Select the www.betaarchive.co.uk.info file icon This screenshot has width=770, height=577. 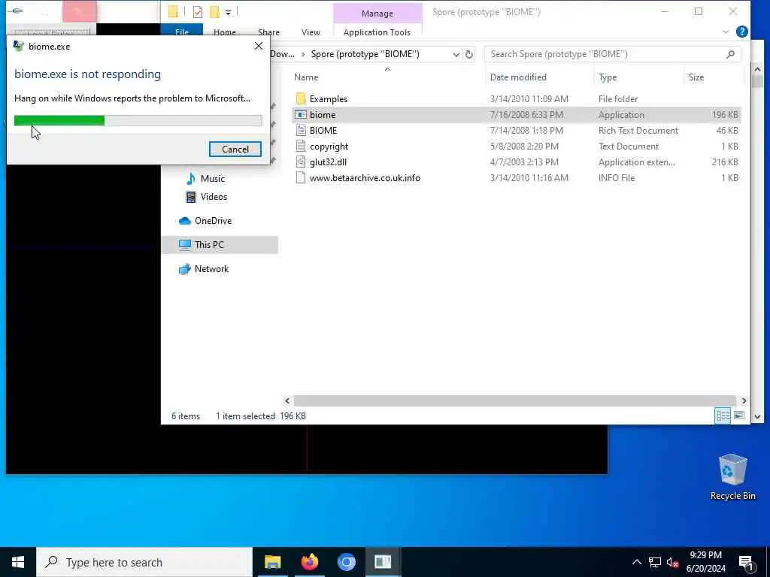pyautogui.click(x=301, y=177)
